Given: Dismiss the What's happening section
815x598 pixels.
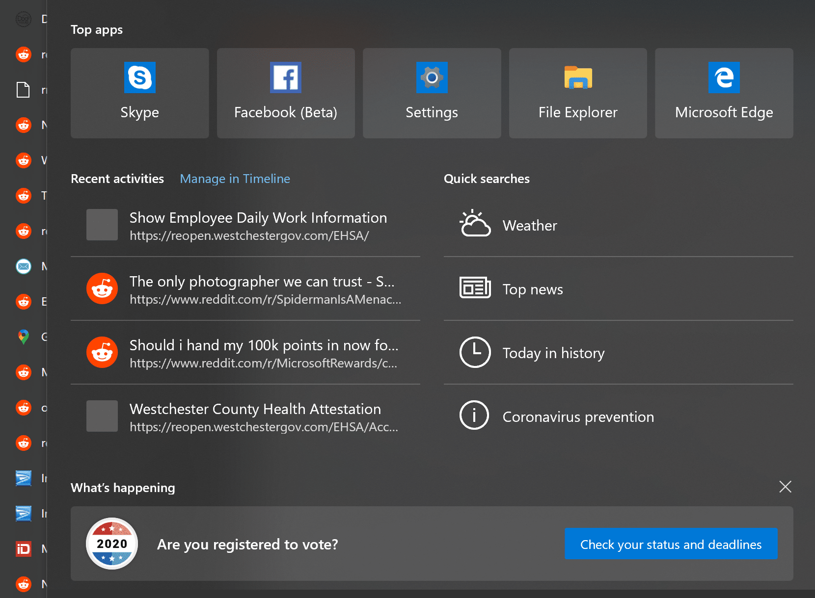Looking at the screenshot, I should coord(785,487).
